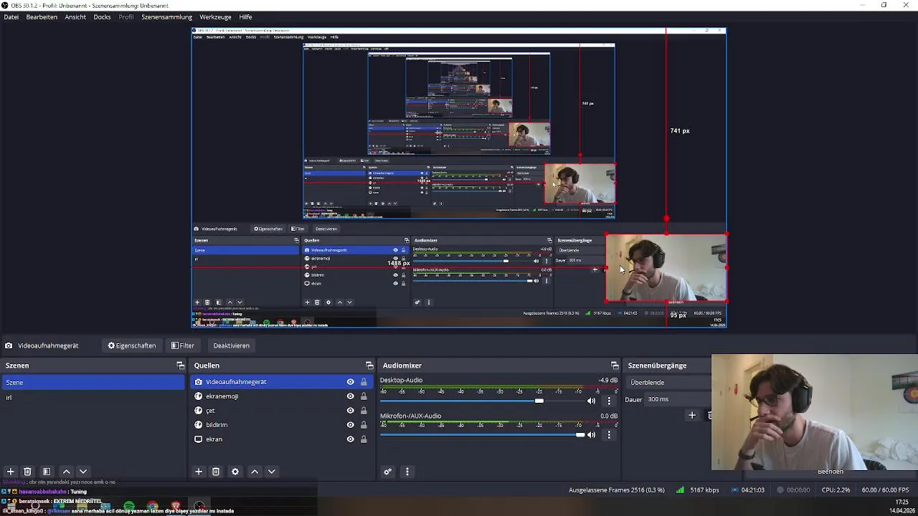Open the Audiomixer three-dot menu at bottom
The height and width of the screenshot is (516, 918).
coord(407,472)
